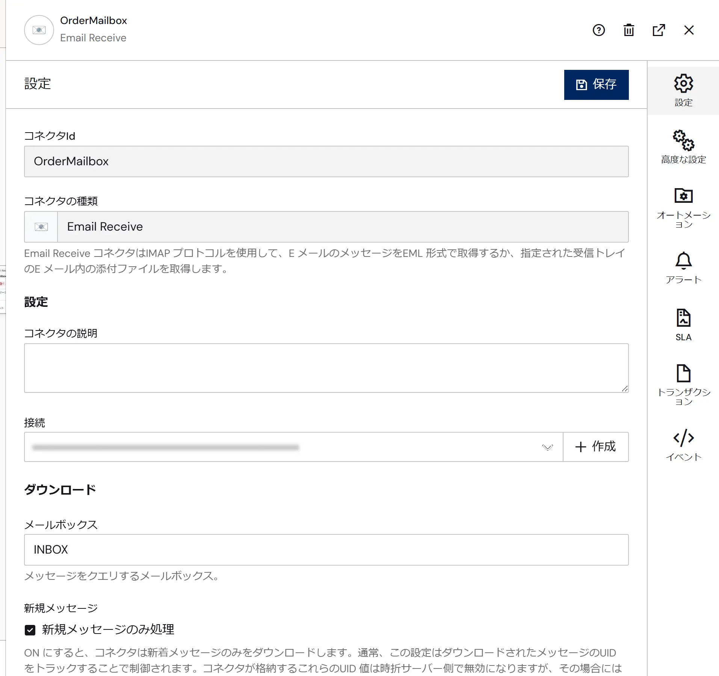Screen dimensions: 719x676
Task: Click the 保存 save button
Action: [596, 84]
